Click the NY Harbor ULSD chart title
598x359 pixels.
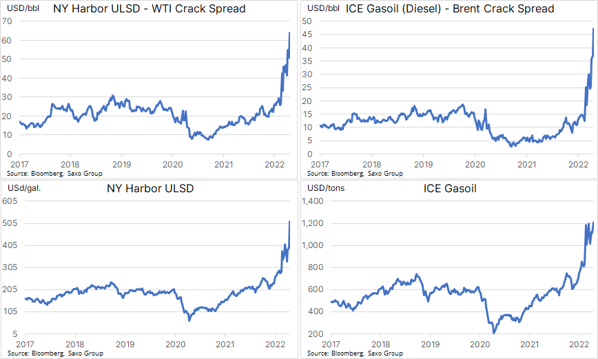click(150, 189)
